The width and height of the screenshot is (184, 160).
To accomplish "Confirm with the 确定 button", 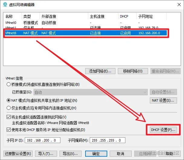I will [x=96, y=154].
